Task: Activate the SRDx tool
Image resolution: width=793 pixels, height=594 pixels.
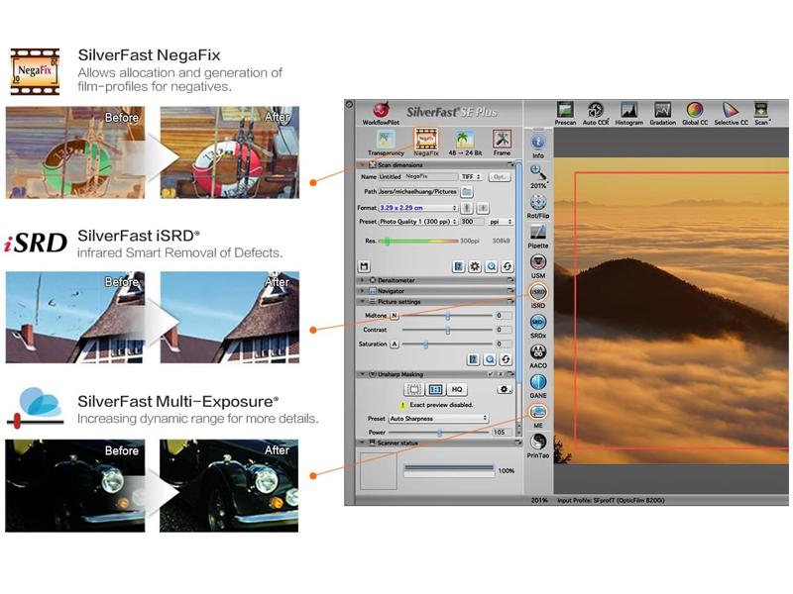Action: 538,322
